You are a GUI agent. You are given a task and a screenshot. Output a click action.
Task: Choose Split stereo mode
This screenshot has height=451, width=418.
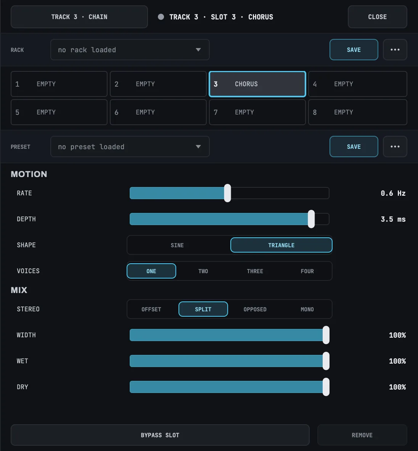(203, 309)
